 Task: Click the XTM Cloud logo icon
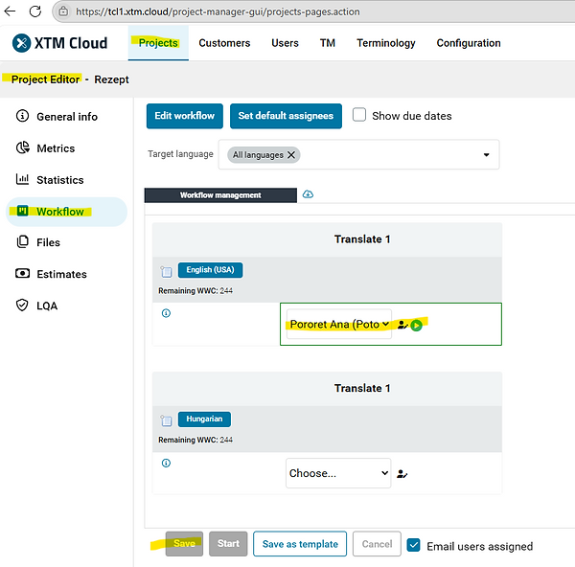pos(21,43)
